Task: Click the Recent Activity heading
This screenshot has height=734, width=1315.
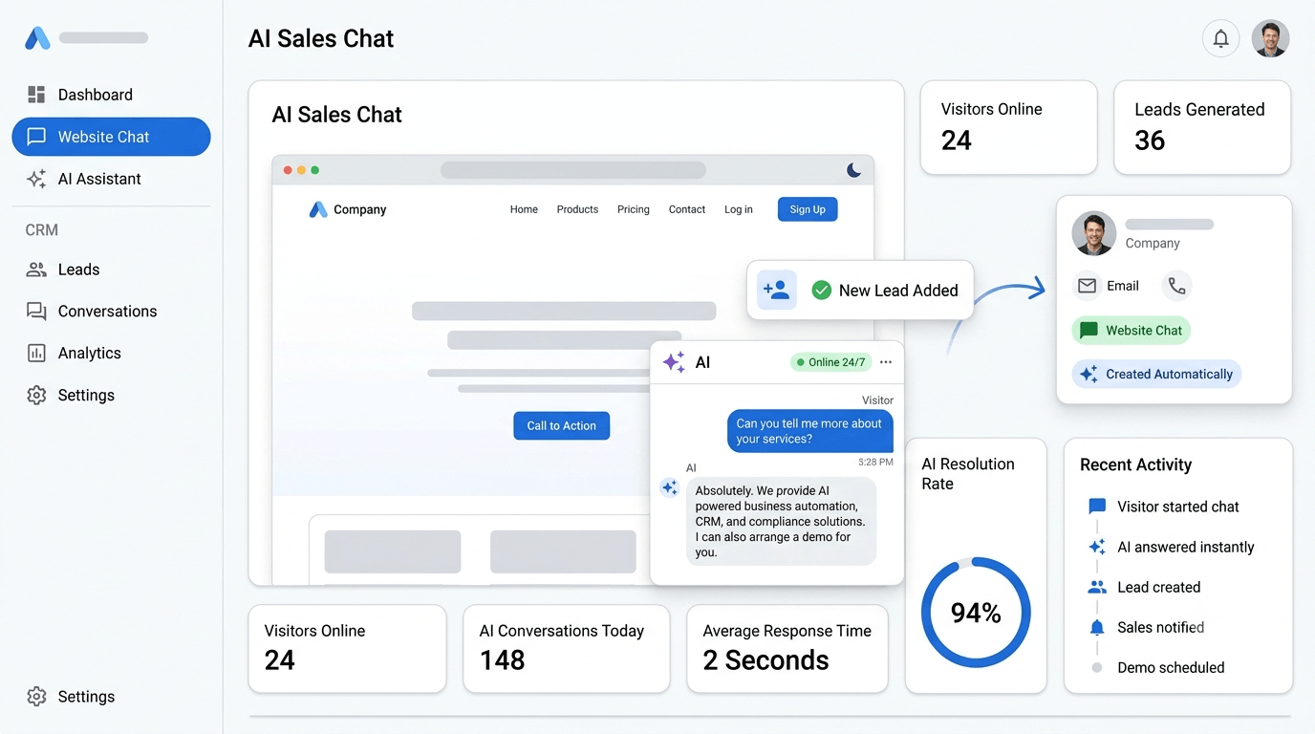Action: [x=1135, y=464]
